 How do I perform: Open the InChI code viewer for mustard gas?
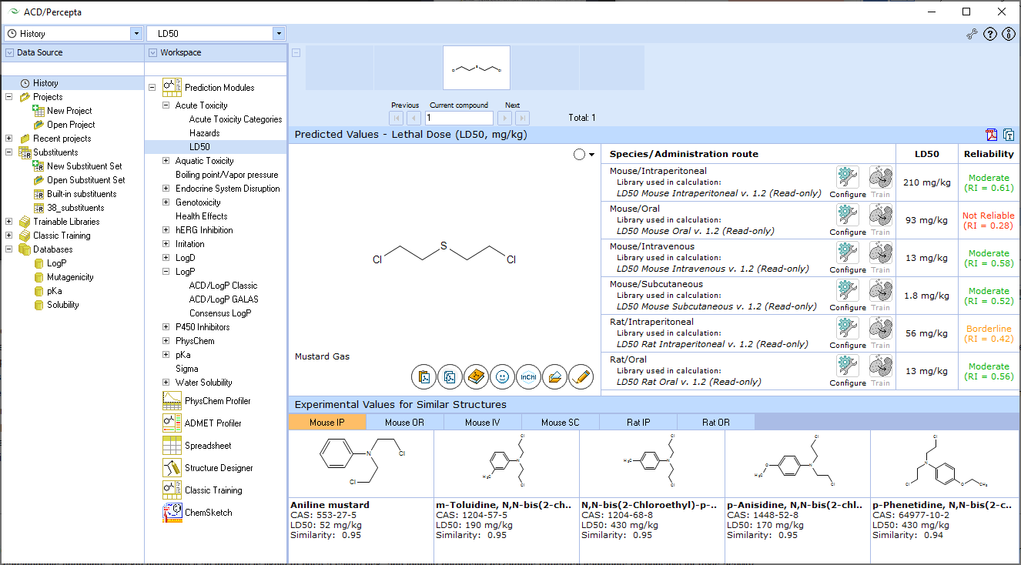(x=529, y=376)
